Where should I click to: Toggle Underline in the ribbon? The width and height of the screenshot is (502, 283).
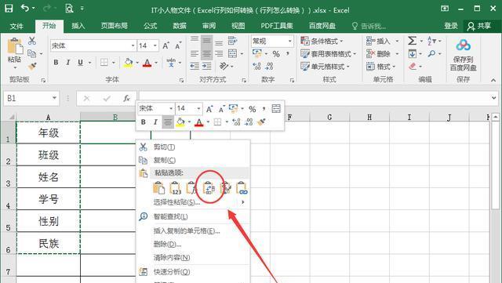[80, 63]
